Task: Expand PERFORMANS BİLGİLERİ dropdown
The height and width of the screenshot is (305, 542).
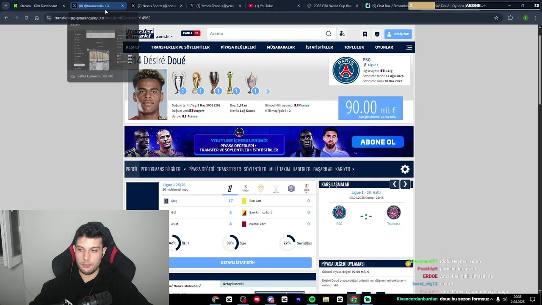Action: [x=163, y=169]
